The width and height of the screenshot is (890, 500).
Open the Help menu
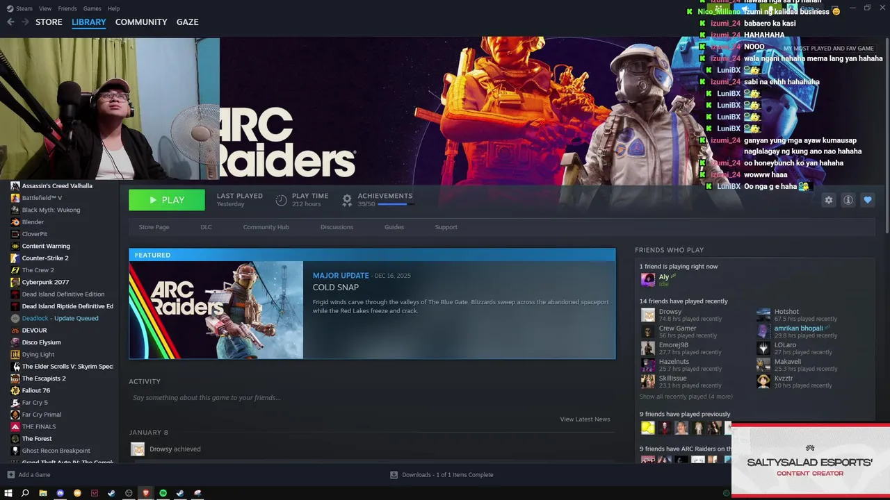tap(113, 8)
